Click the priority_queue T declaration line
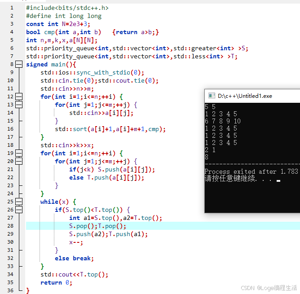The image size is (300, 294). pyautogui.click(x=132, y=57)
